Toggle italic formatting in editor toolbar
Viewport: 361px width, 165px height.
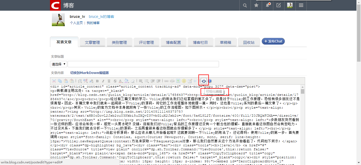pyautogui.click(x=103, y=81)
